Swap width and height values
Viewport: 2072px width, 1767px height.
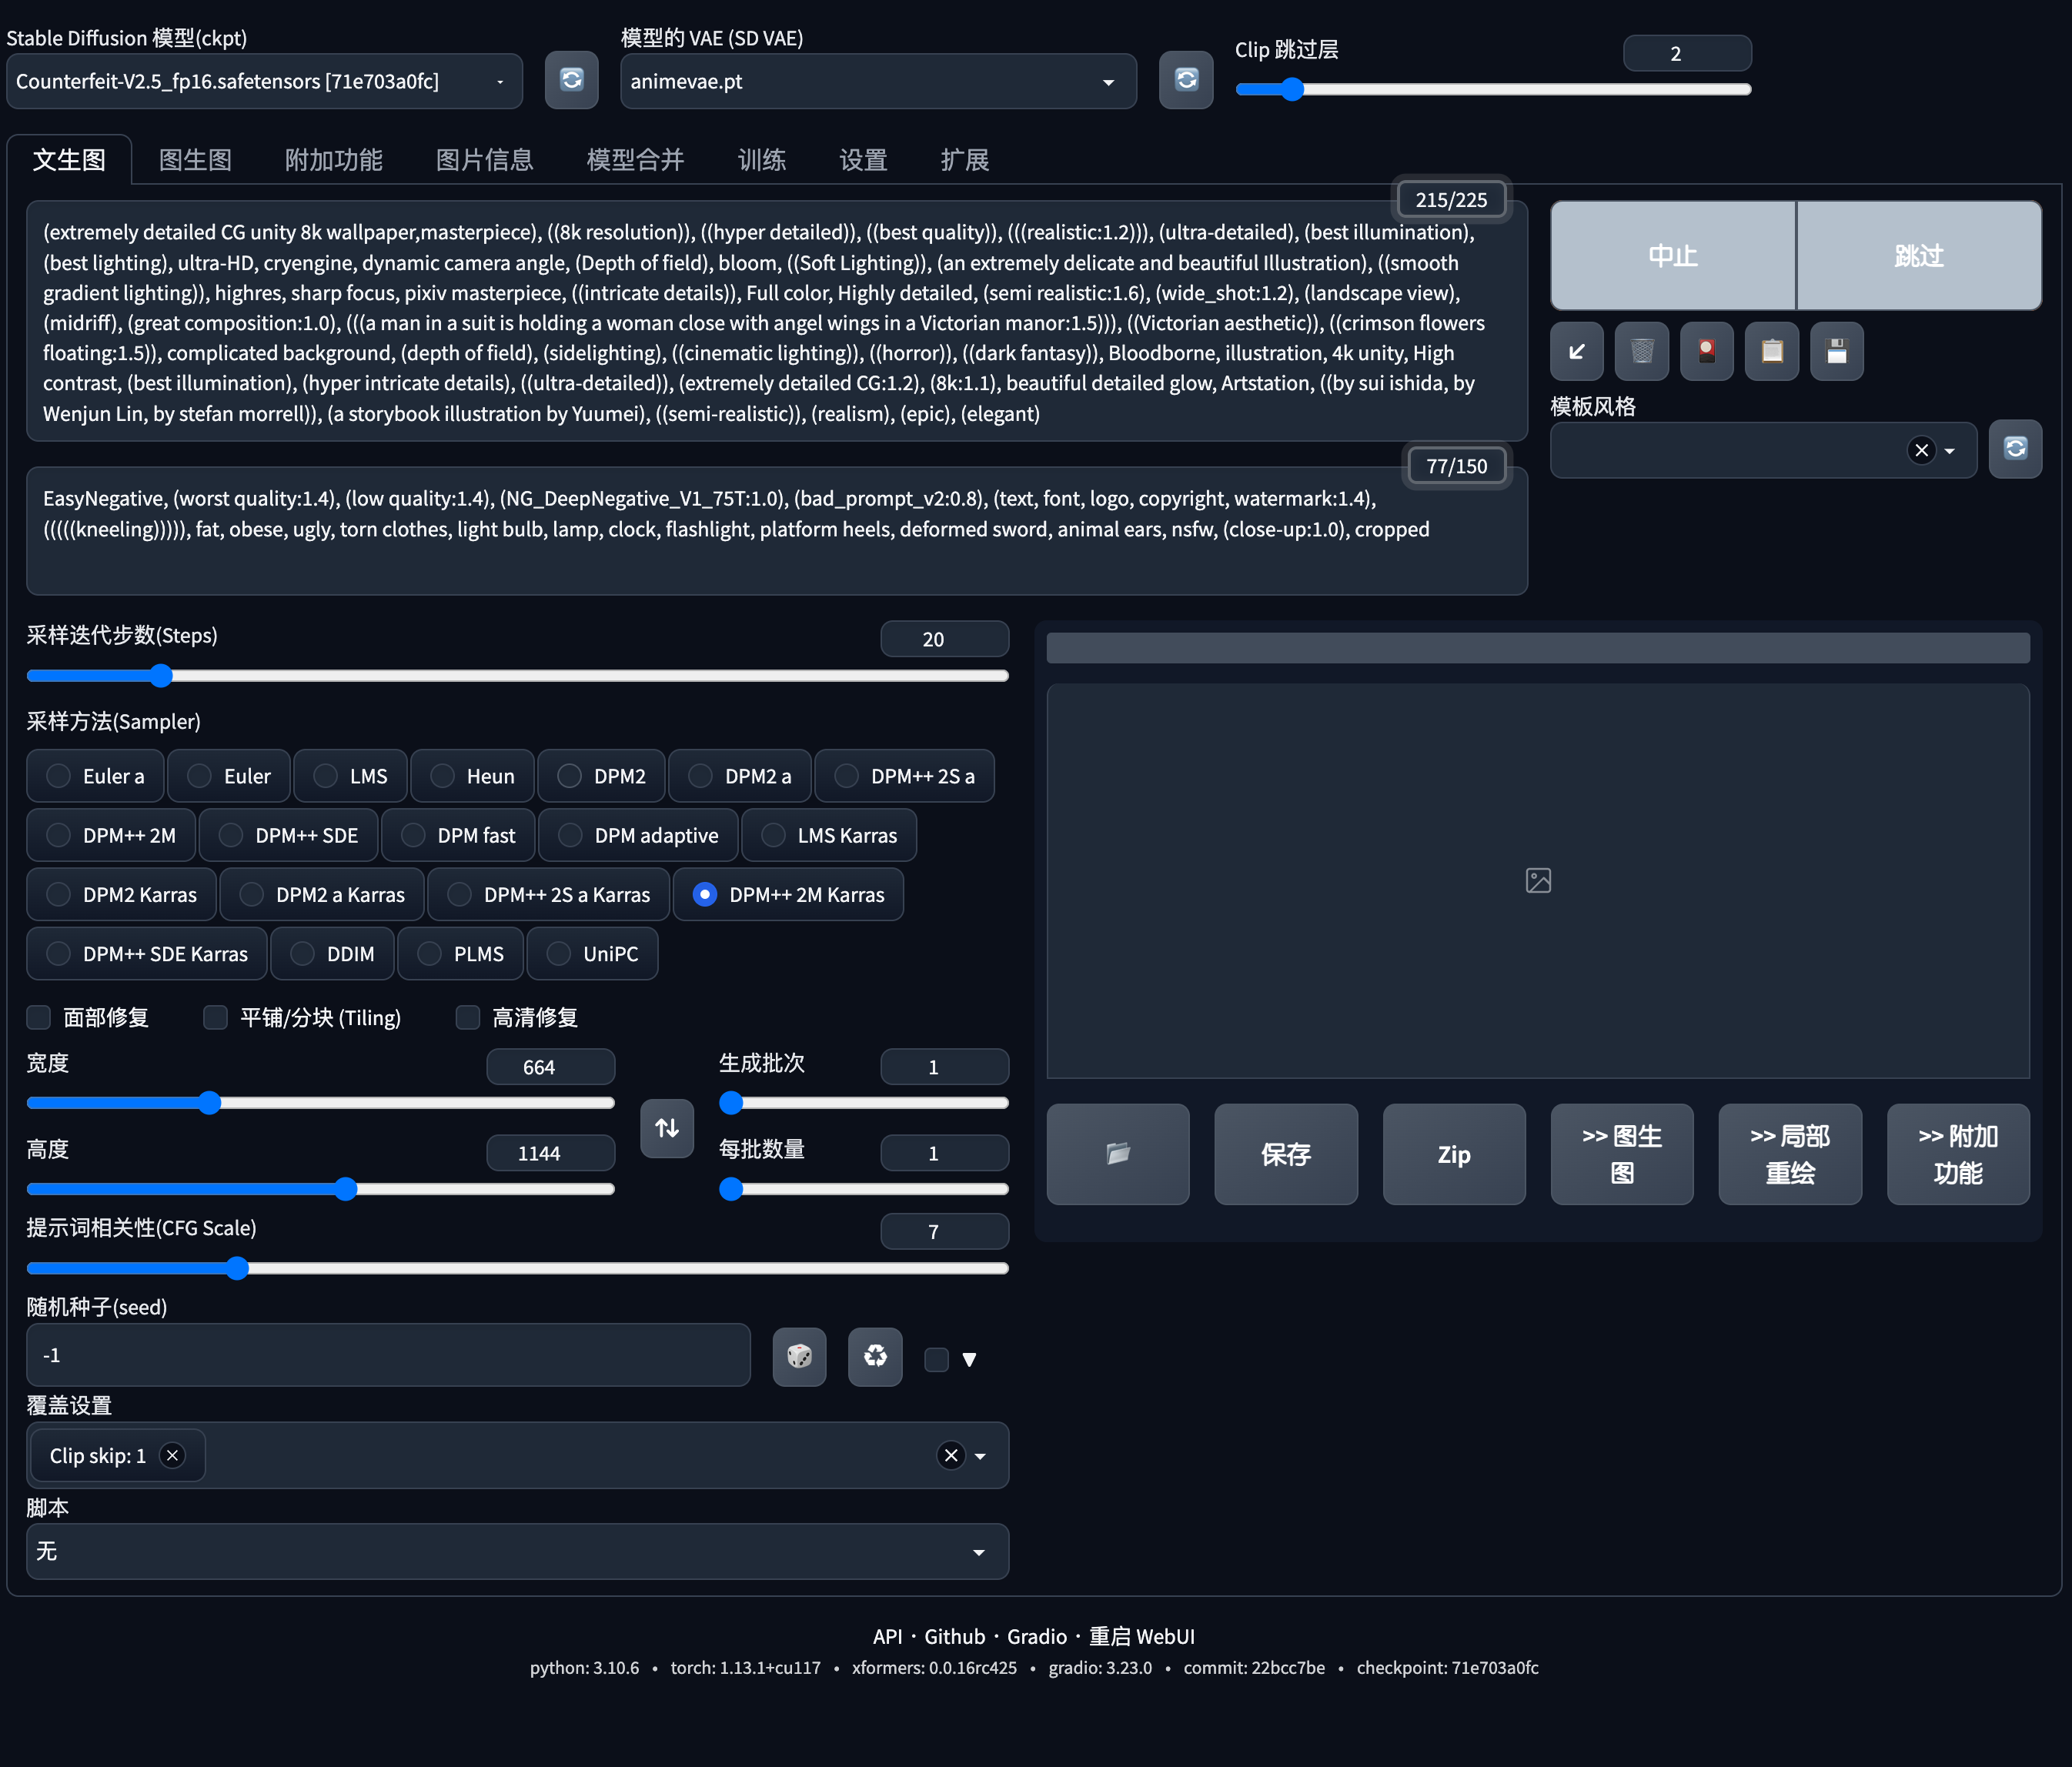(x=667, y=1128)
